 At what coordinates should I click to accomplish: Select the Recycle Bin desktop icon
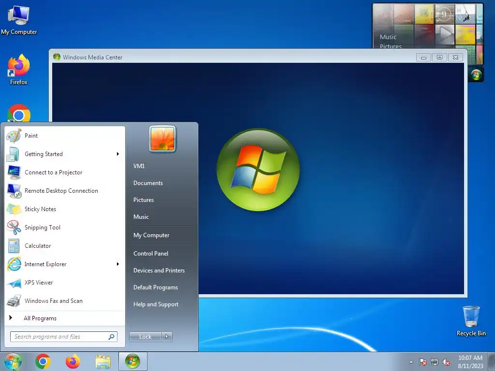471,321
